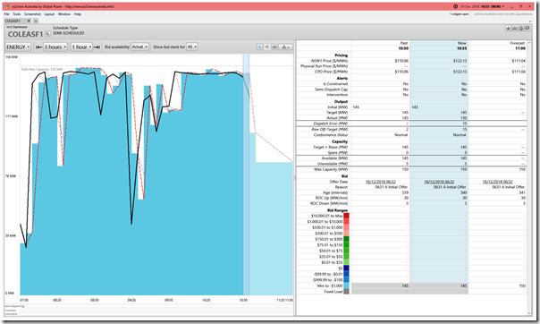Click the Dispatch Error (MW) row label
Image resolution: width=540 pixels, height=324 pixels.
point(331,124)
